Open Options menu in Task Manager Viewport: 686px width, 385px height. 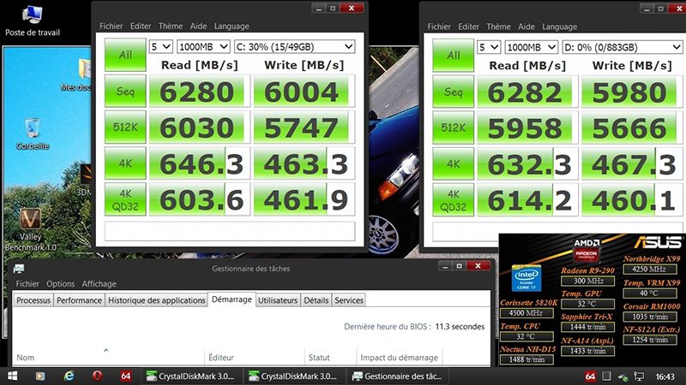(60, 284)
